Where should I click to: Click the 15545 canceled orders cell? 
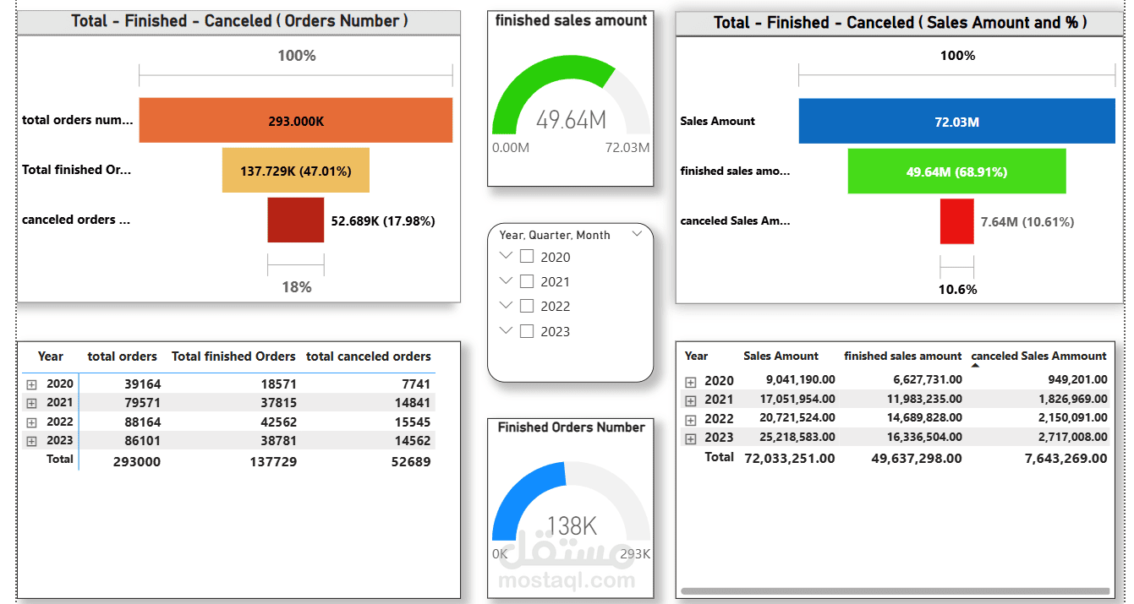[x=412, y=422]
